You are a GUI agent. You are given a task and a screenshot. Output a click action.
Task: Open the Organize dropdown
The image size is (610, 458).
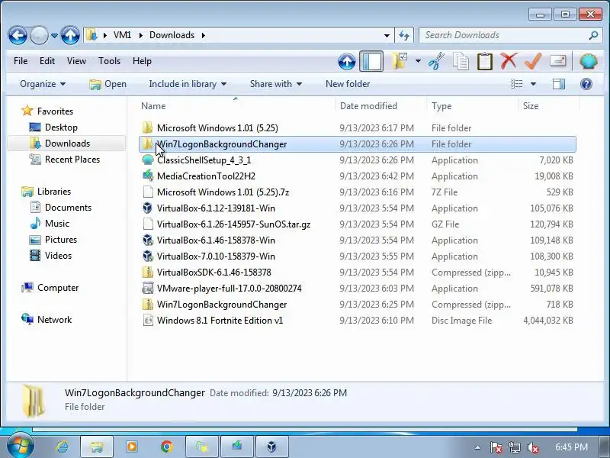tap(43, 84)
